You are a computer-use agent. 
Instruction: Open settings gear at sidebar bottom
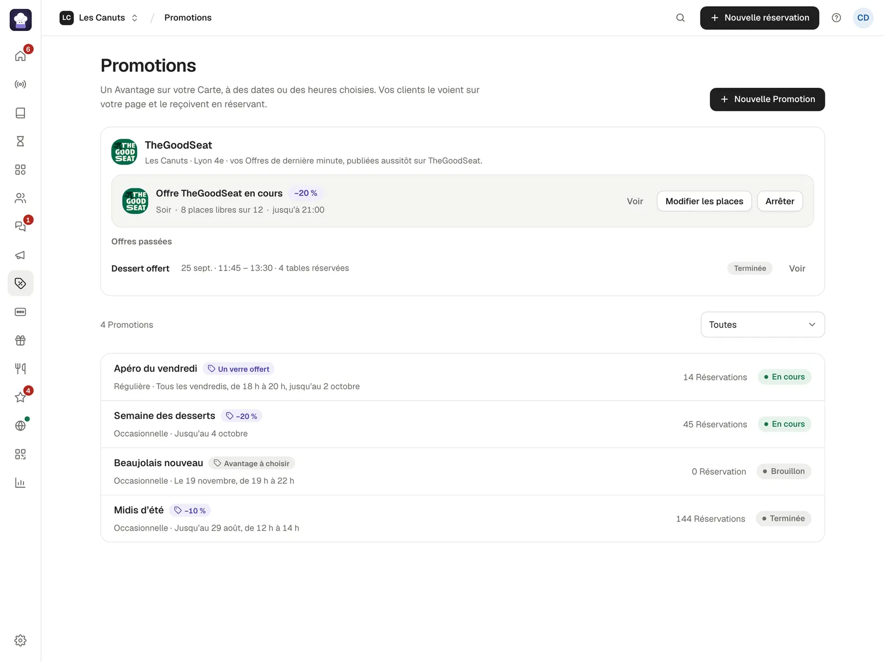pyautogui.click(x=20, y=640)
